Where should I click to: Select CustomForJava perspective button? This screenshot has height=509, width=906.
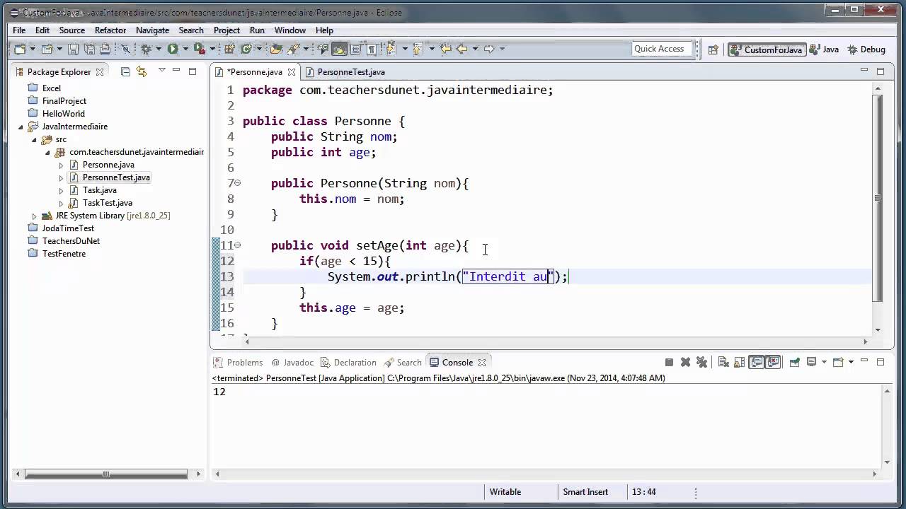click(x=767, y=49)
